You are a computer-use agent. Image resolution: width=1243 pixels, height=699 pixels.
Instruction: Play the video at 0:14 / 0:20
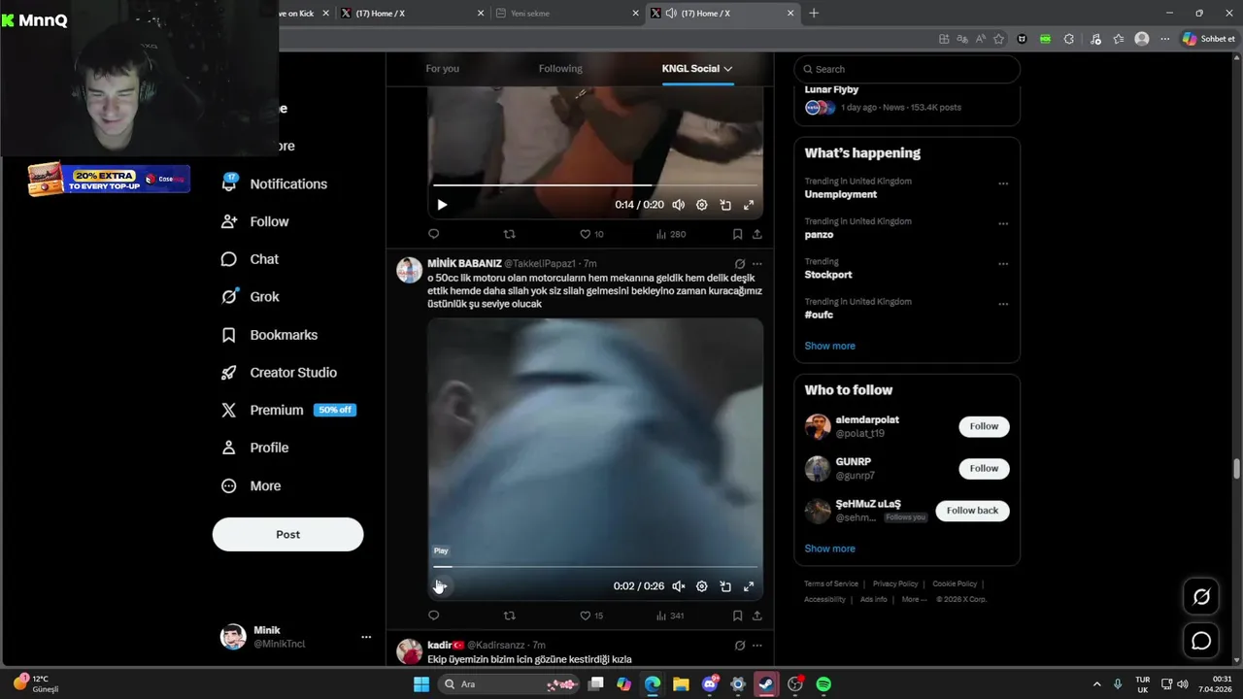tap(442, 205)
